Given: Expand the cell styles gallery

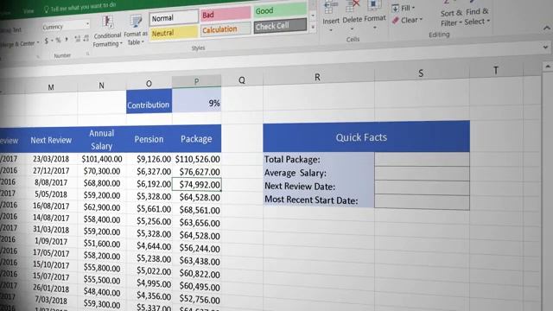Looking at the screenshot, I should click(313, 27).
